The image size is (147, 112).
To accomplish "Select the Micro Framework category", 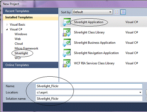I will point(26,48).
